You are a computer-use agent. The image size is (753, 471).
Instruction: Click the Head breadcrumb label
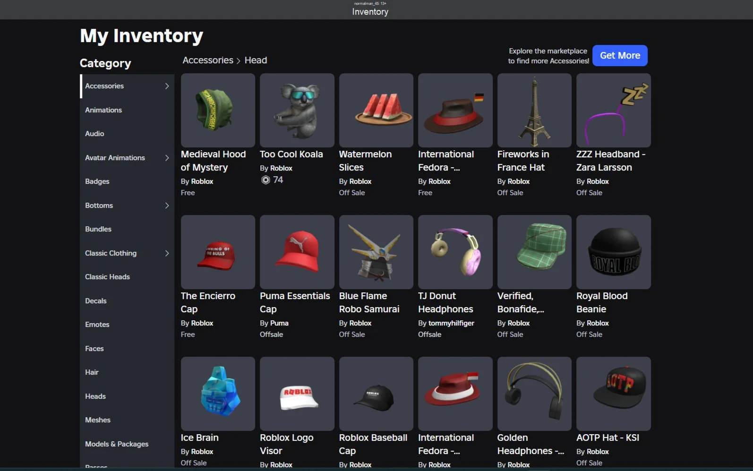256,60
